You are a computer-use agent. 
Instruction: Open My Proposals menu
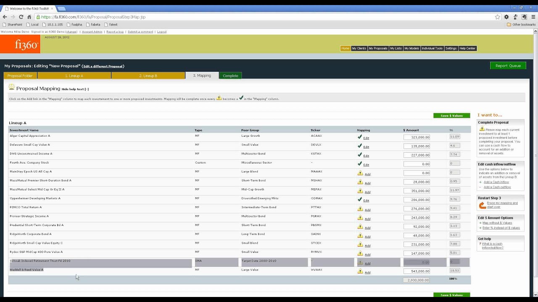tap(378, 48)
